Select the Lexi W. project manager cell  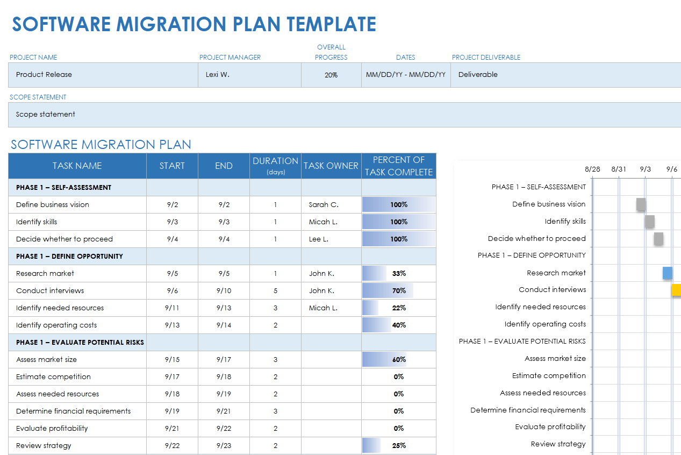coord(249,75)
